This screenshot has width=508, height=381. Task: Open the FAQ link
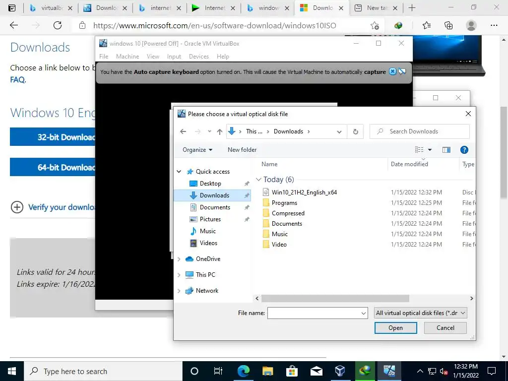17,79
